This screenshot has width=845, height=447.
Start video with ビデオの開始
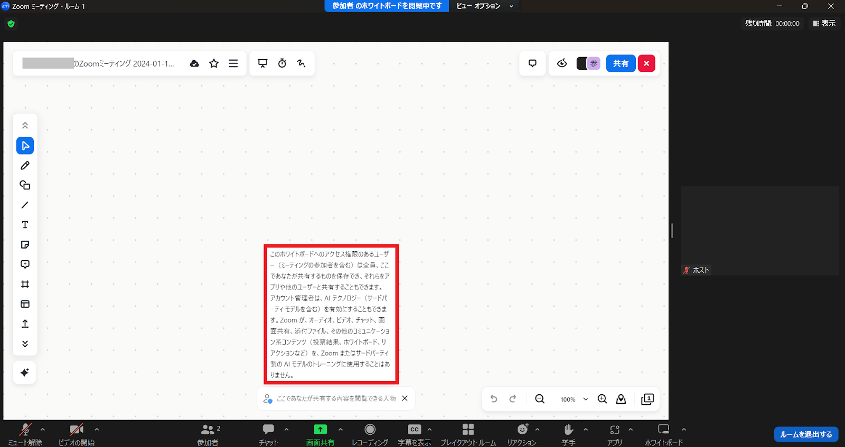[x=77, y=434]
